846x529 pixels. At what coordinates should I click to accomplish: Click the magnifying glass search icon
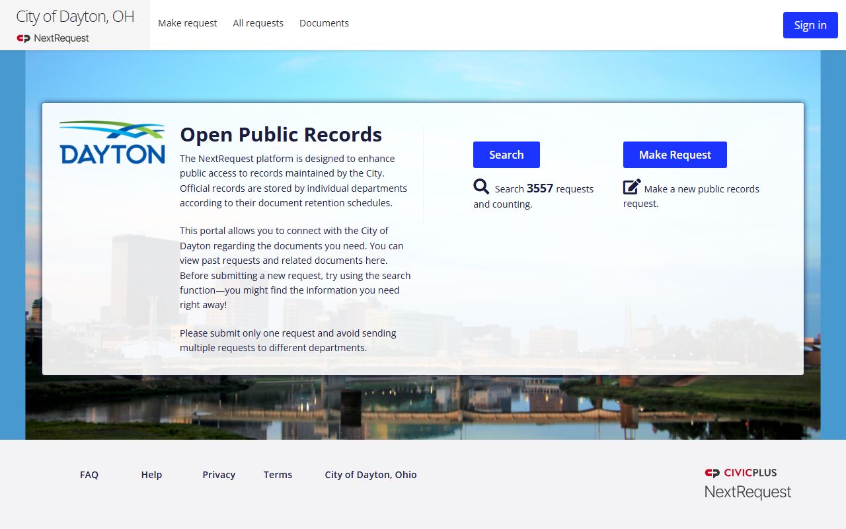click(x=481, y=186)
